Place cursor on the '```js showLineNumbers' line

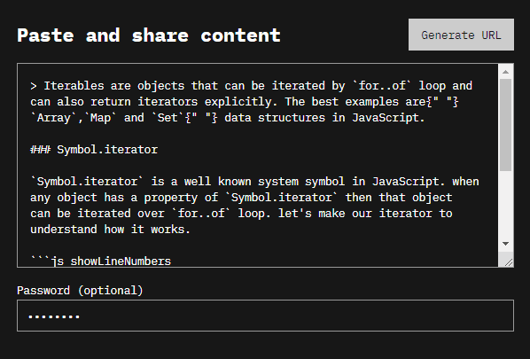[101, 261]
